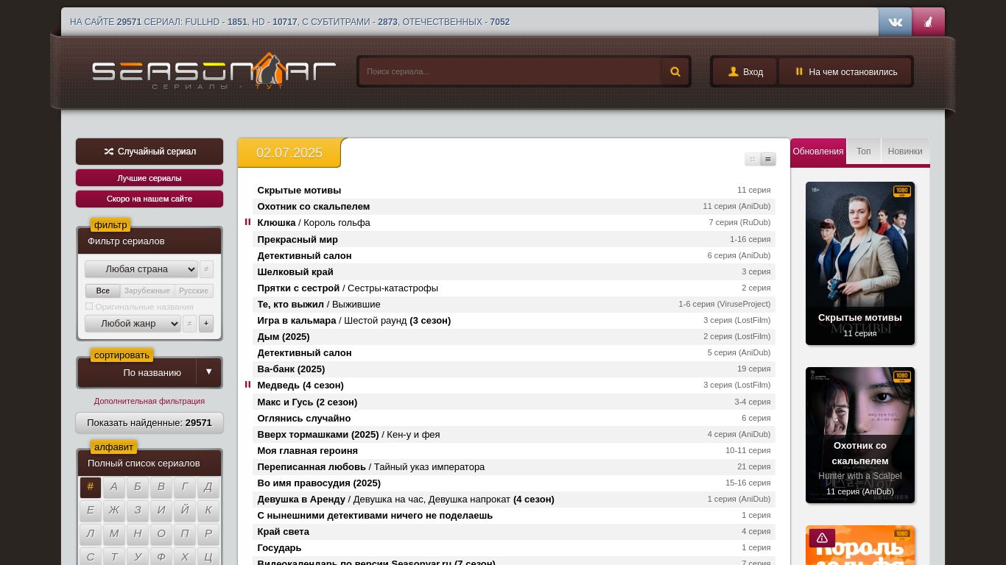Select letter О in alphabet
Screen dimensions: 1006x565
click(161, 534)
